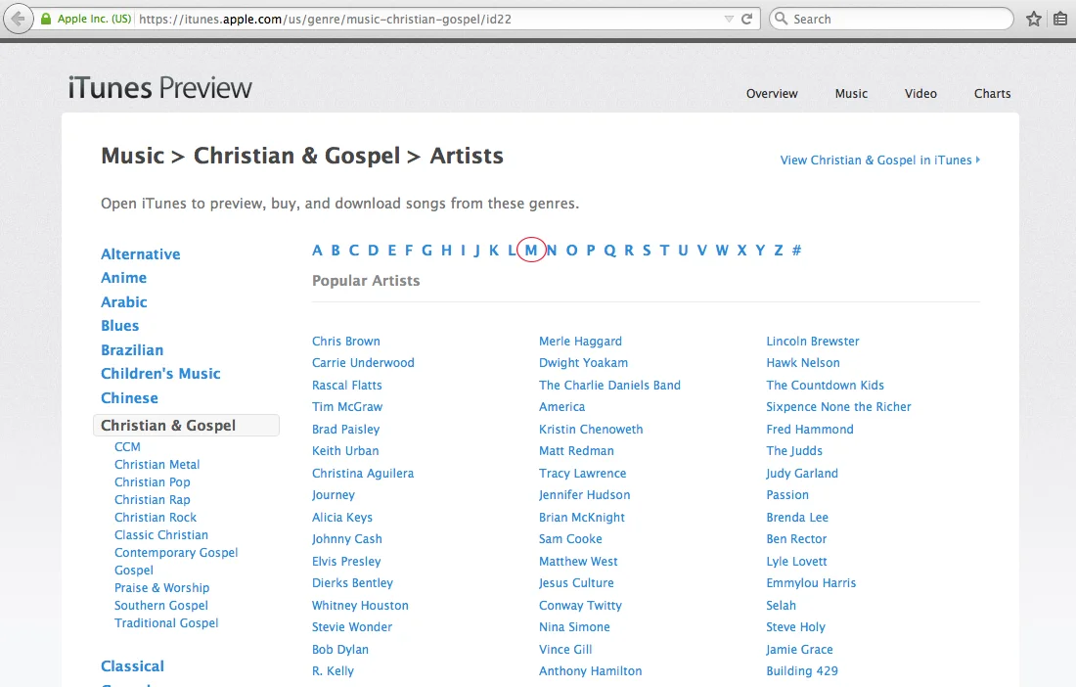Open the Classic Christian subgenre

pyautogui.click(x=161, y=534)
